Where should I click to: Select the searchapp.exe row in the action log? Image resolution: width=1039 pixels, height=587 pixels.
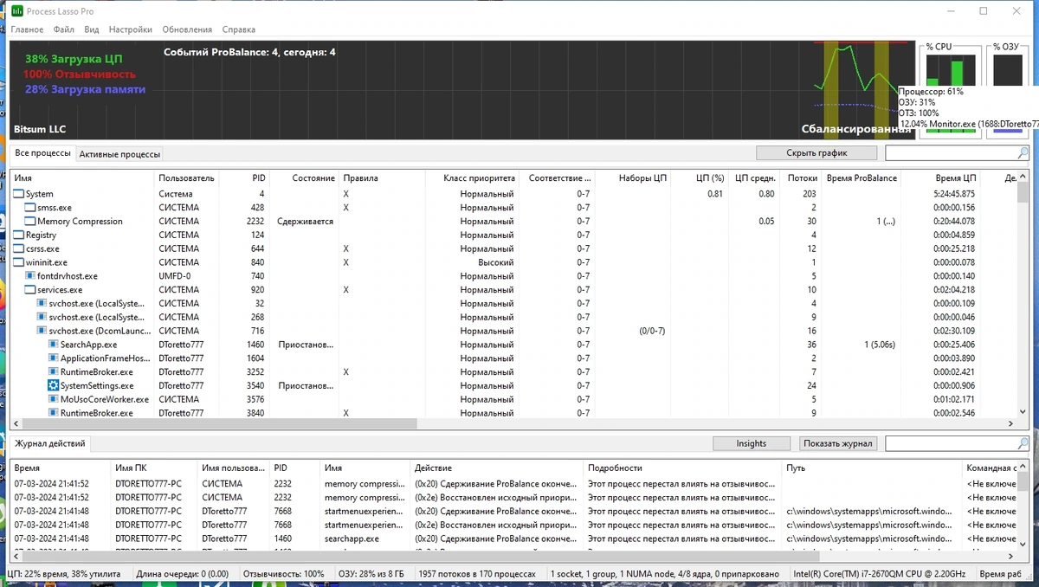tap(514, 538)
